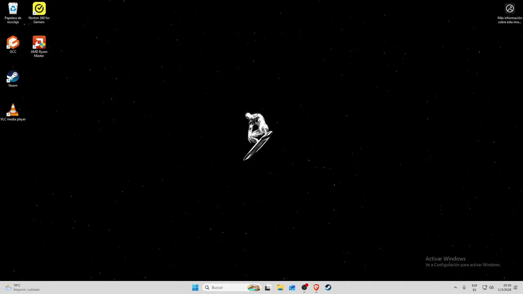The height and width of the screenshot is (294, 523).
Task: Select the AMD Ryzen Master shortcut
Action: pyautogui.click(x=39, y=47)
